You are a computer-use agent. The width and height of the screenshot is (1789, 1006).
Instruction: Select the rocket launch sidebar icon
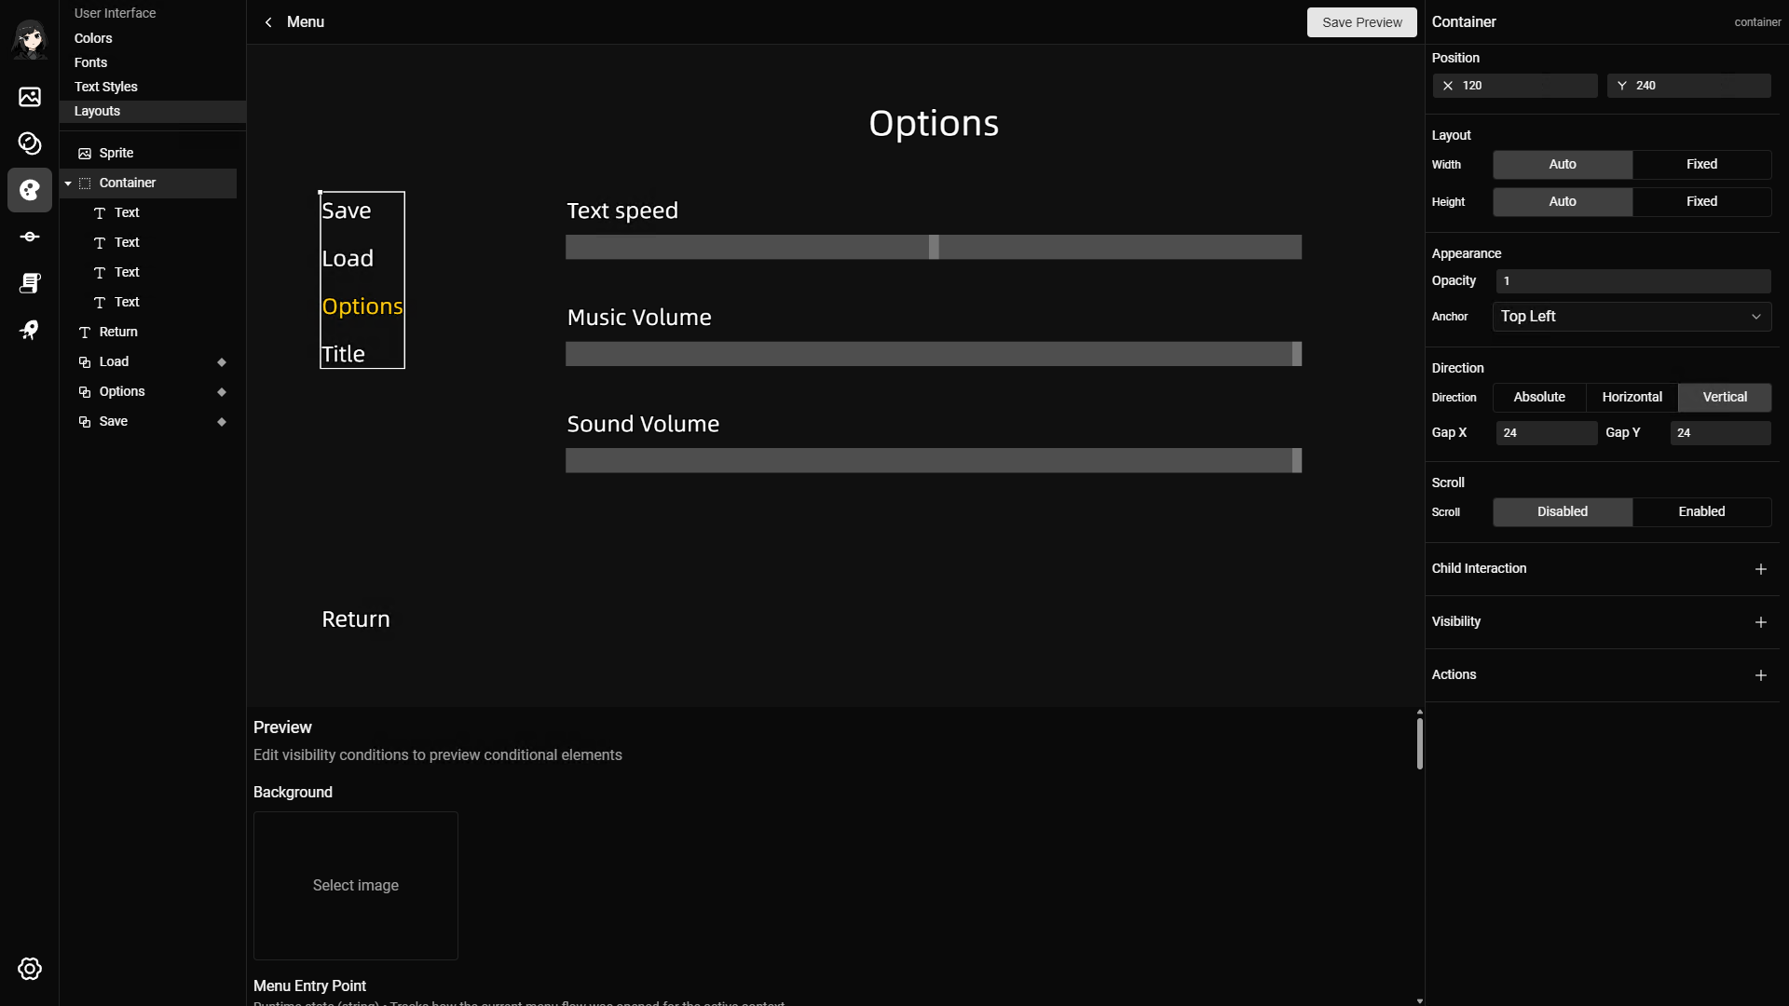(x=30, y=330)
